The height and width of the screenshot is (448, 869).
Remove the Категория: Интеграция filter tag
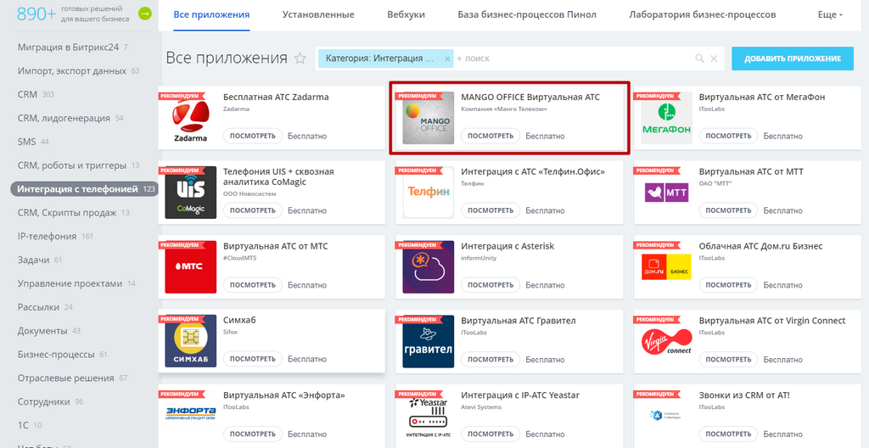tap(447, 59)
